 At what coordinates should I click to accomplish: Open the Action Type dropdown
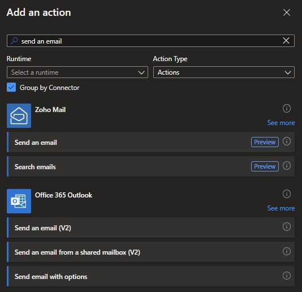[x=224, y=72]
